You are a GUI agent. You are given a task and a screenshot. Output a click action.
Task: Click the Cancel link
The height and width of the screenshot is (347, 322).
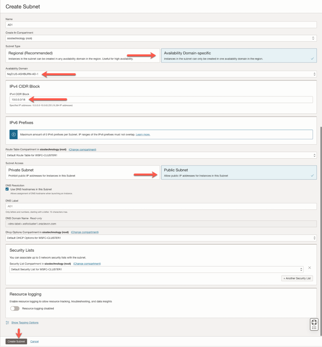pos(34,341)
